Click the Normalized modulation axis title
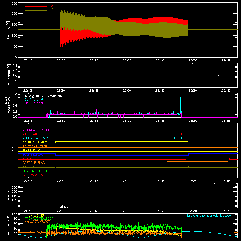 (x=8, y=105)
